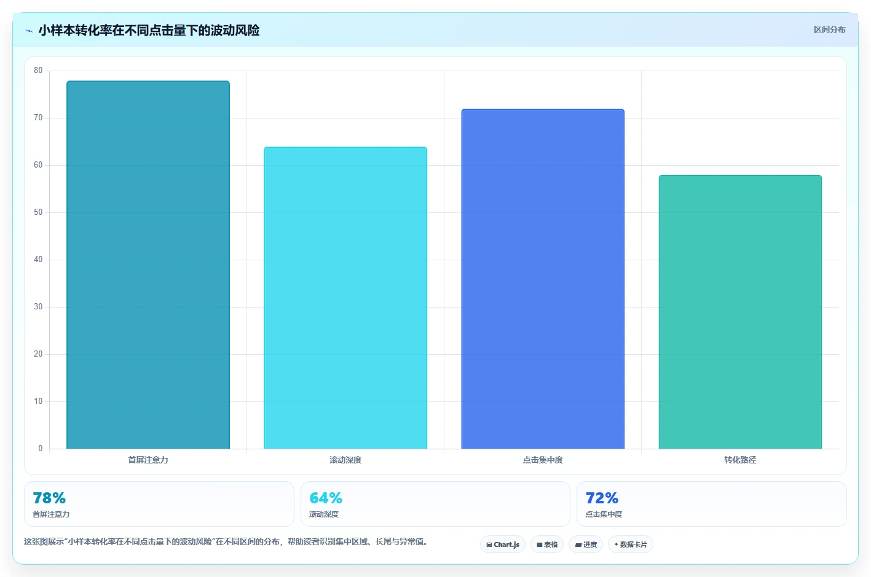Click the description text below the cards

tap(226, 541)
